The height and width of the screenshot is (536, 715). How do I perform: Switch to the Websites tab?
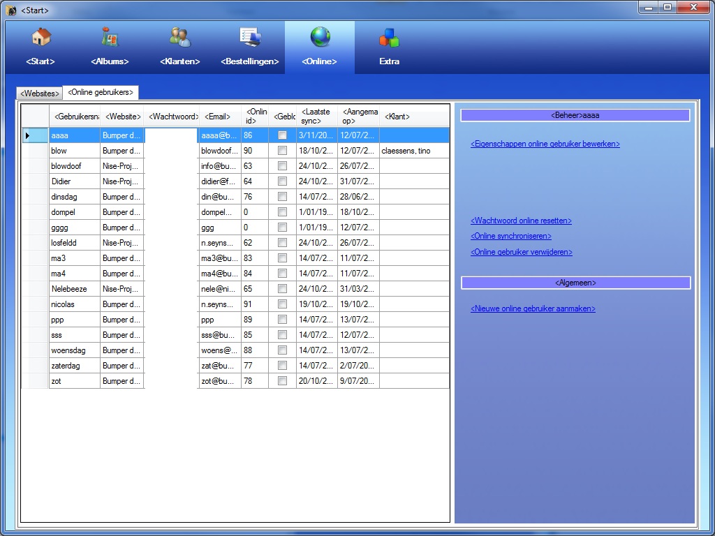point(40,93)
